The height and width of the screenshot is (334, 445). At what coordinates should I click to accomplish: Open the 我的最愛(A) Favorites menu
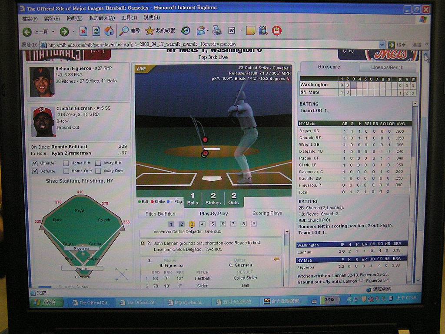pos(102,18)
